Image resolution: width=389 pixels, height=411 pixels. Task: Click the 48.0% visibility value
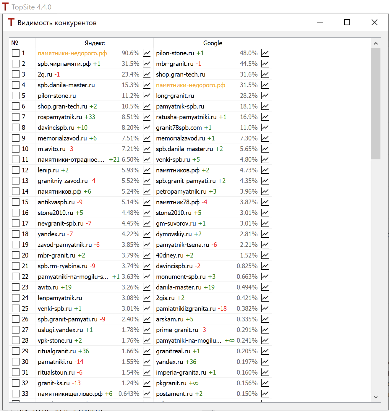249,53
